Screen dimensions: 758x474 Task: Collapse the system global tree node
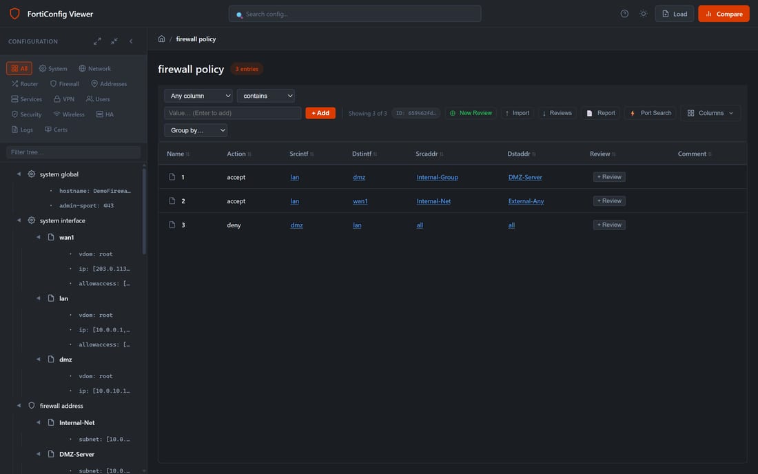tap(19, 174)
